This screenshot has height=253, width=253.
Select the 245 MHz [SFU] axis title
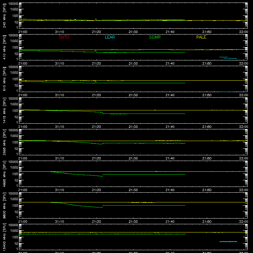[4, 16]
